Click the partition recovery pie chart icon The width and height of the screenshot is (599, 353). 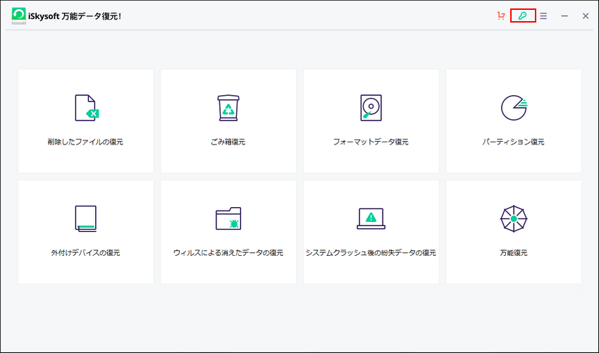tap(514, 107)
